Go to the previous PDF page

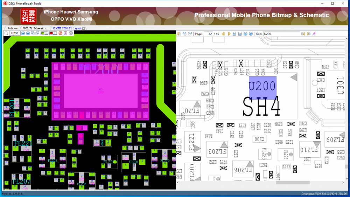223,34
